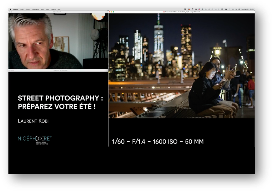Open the Outils menu
The height and width of the screenshot is (191, 272).
point(47,9)
